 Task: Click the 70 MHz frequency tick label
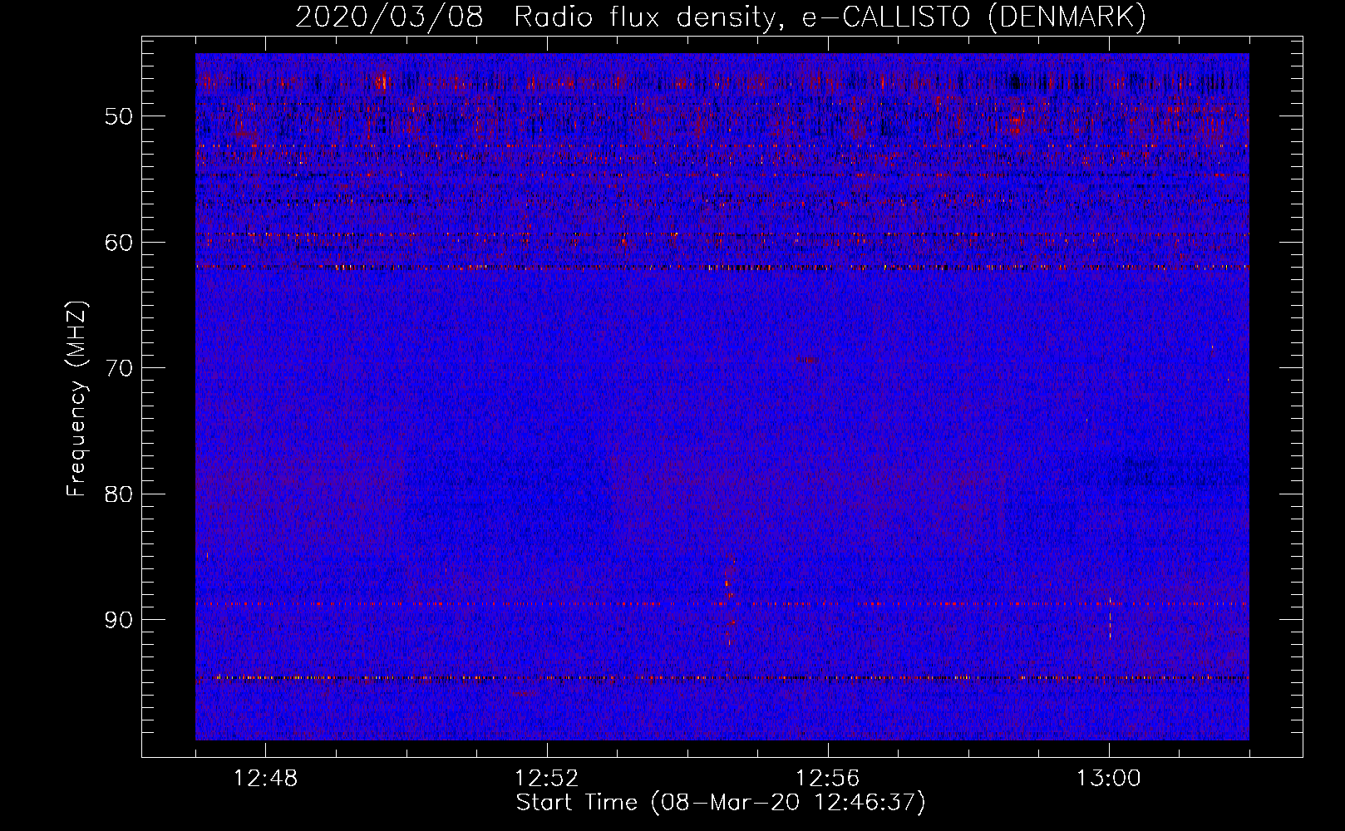click(119, 368)
